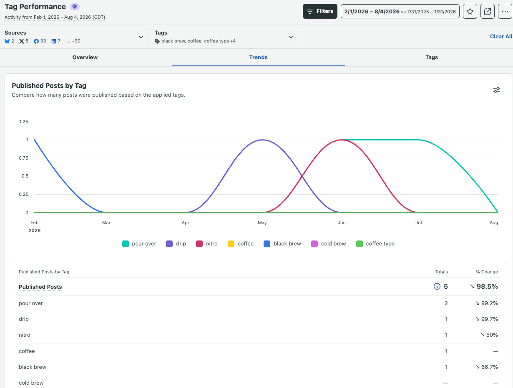Screen dimensions: 513x388
Task: Click the Filters button
Action: click(x=320, y=11)
